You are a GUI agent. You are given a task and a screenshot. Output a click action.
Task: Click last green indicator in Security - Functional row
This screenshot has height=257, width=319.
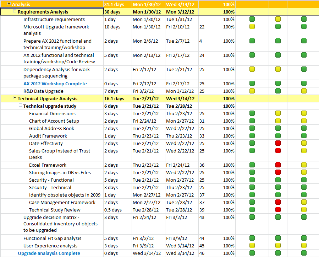click(x=304, y=180)
